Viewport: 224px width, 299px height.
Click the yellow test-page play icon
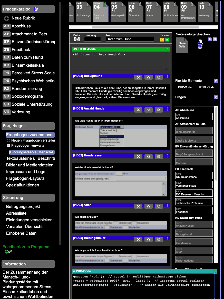pos(162,39)
